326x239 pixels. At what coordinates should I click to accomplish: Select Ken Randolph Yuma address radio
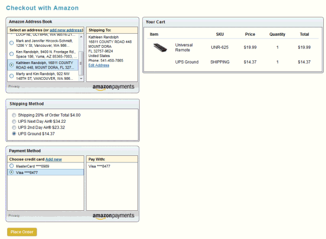pos(11,54)
